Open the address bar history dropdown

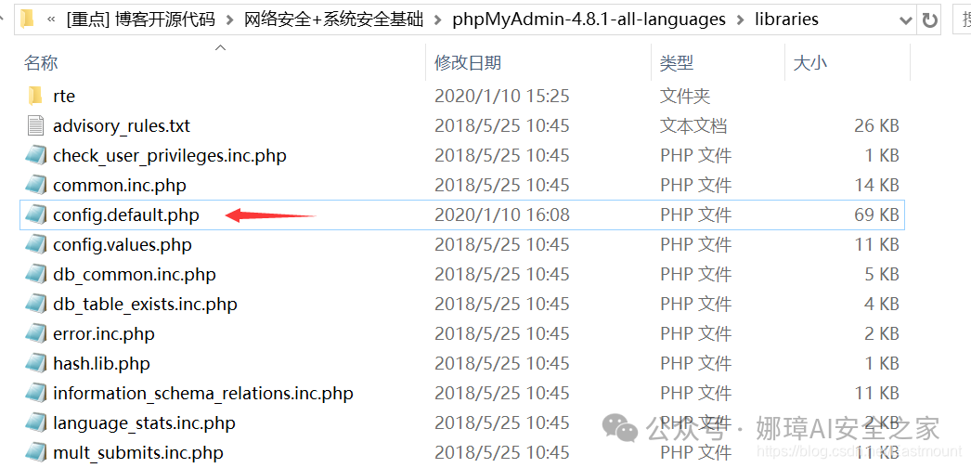click(907, 19)
